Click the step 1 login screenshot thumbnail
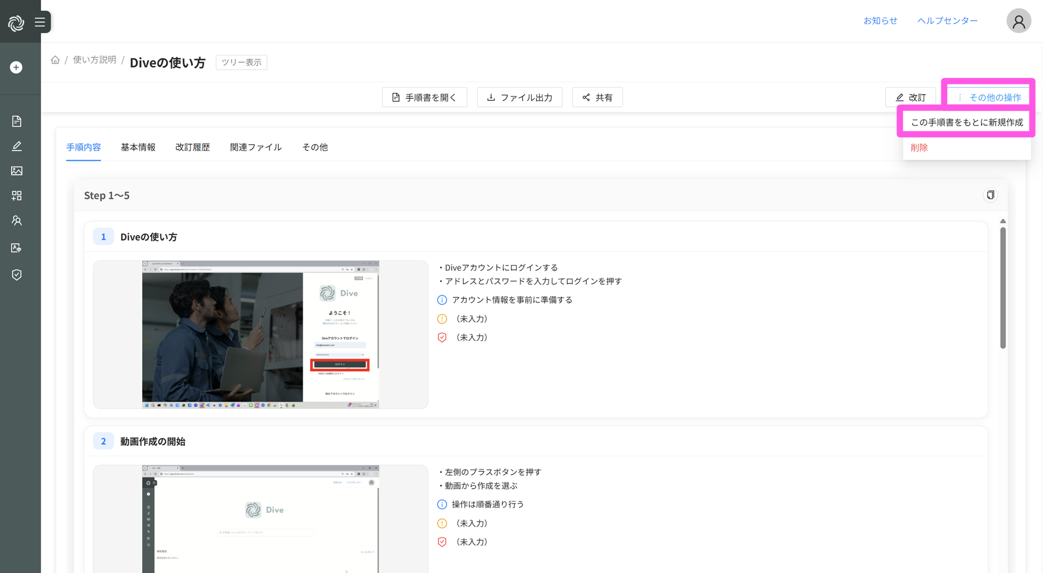 click(x=260, y=334)
